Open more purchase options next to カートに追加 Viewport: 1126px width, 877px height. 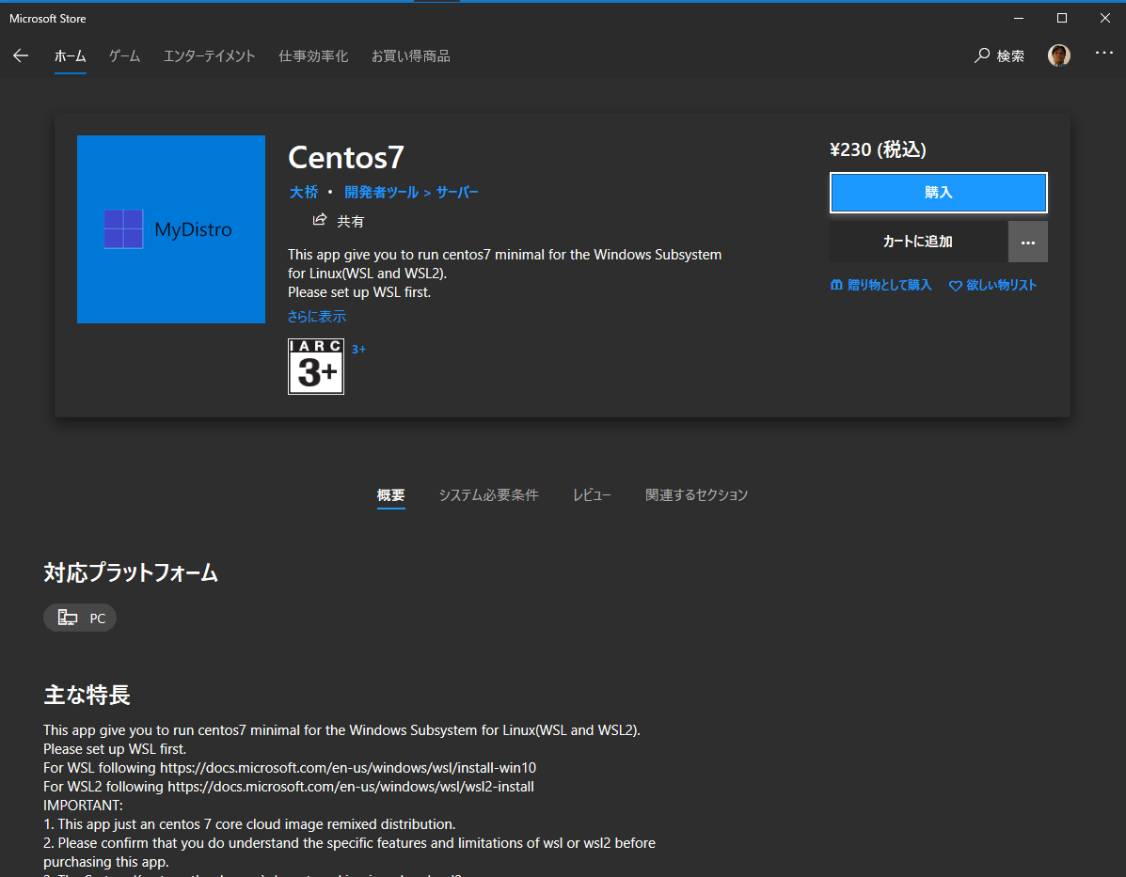click(1027, 242)
